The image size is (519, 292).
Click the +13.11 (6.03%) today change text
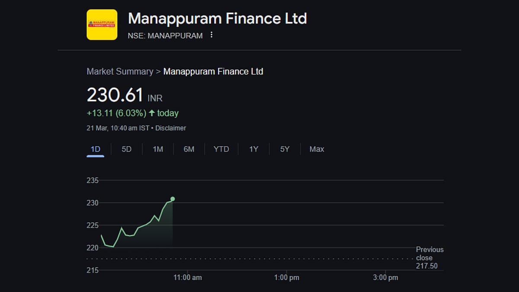[132, 113]
